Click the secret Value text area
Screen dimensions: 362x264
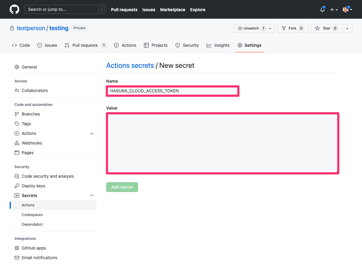(x=222, y=143)
